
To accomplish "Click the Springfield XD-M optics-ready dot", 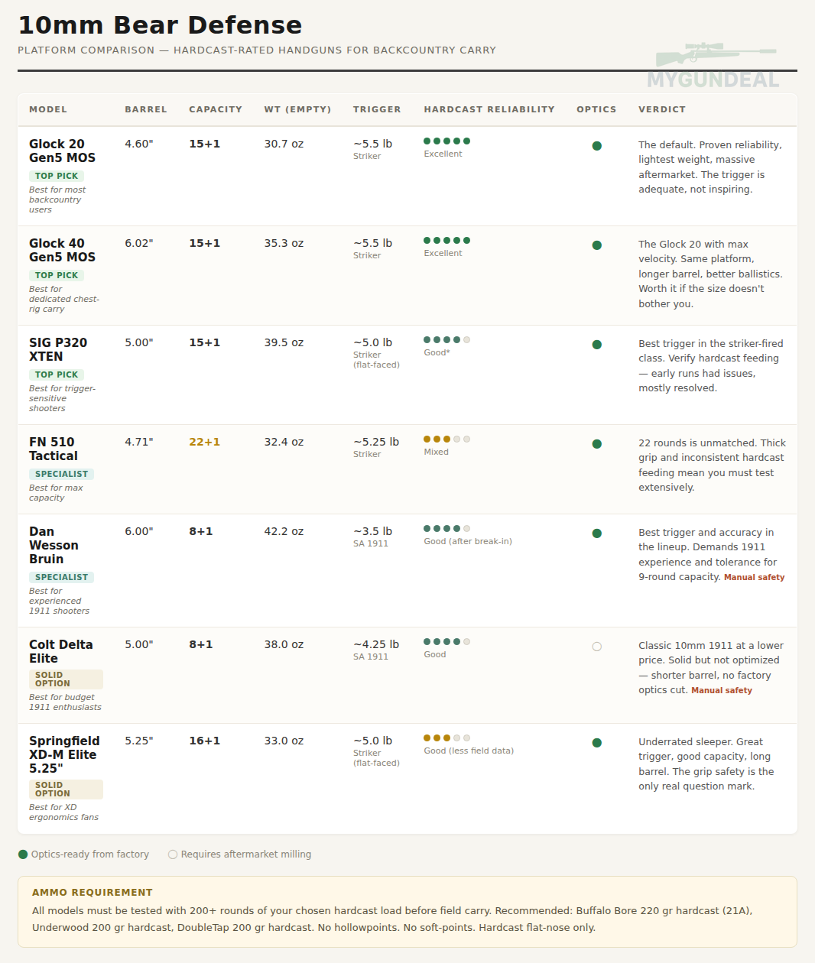I will 597,743.
